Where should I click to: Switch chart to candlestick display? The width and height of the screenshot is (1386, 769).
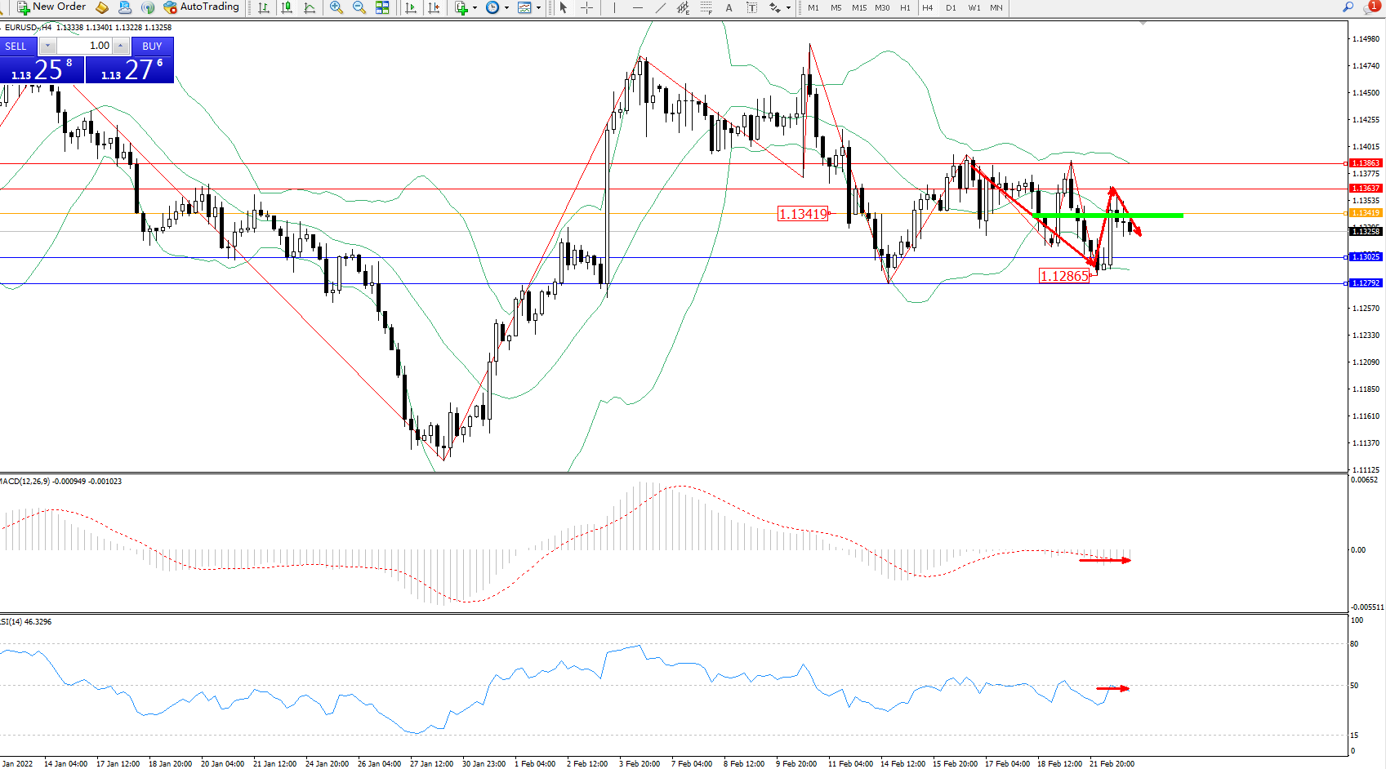(x=287, y=7)
